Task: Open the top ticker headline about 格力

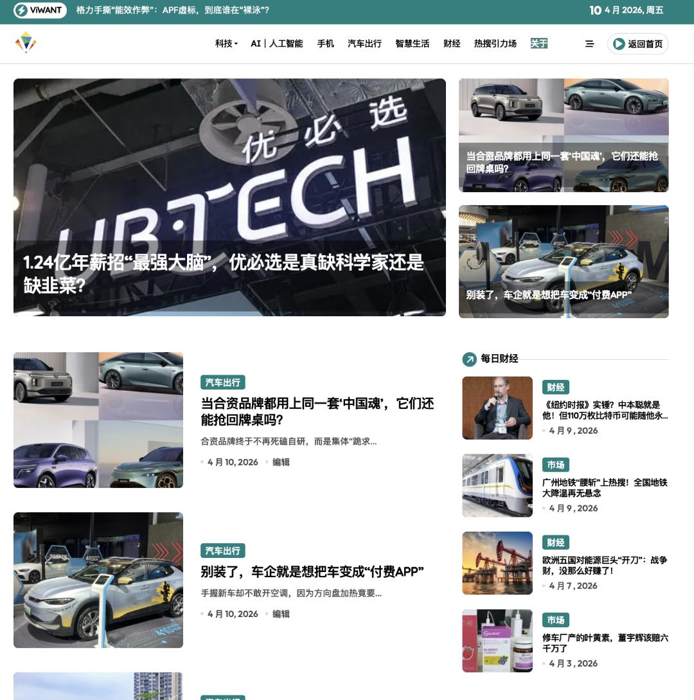Action: tap(172, 10)
